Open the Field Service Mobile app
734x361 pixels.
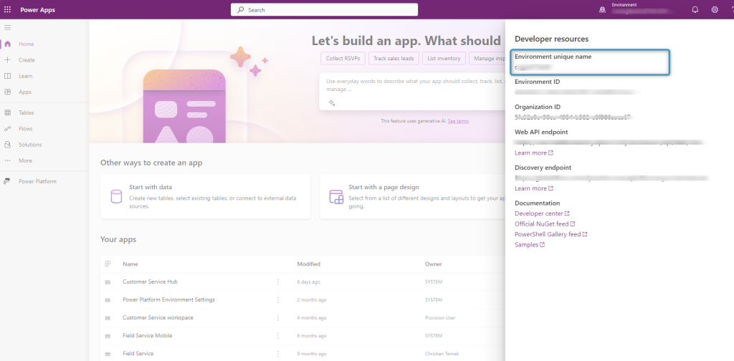tap(148, 336)
